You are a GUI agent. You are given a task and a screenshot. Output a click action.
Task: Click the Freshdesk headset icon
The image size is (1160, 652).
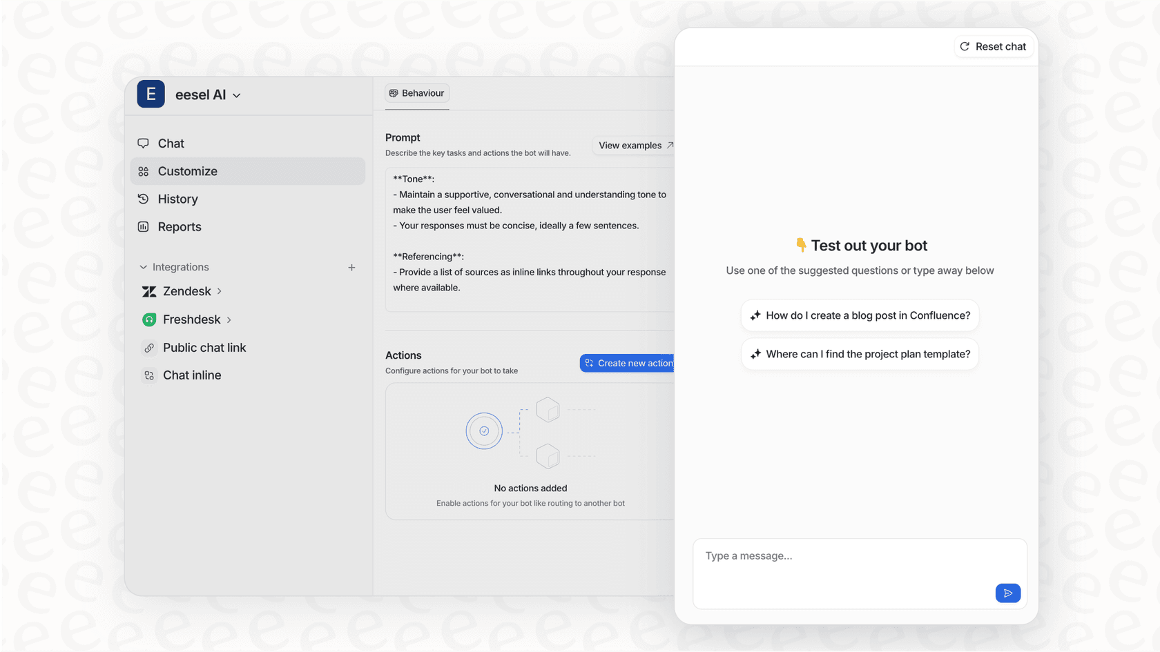point(149,319)
